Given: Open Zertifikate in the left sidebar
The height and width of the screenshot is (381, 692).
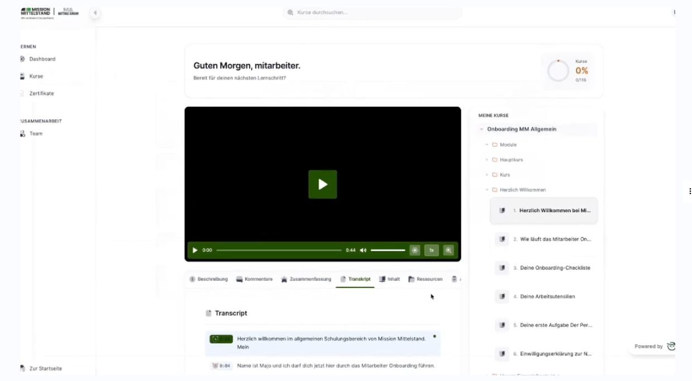Looking at the screenshot, I should [x=41, y=94].
